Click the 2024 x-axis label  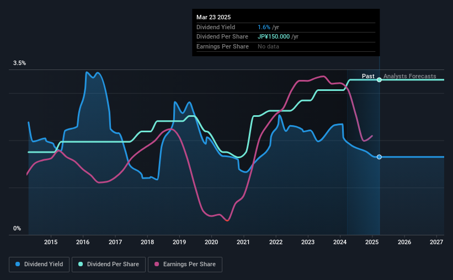pyautogui.click(x=340, y=242)
